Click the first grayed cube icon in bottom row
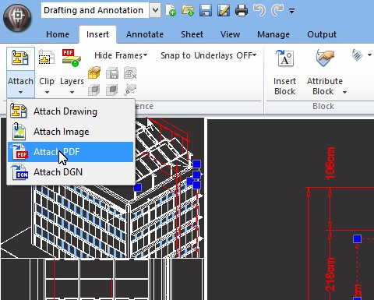The height and width of the screenshot is (300, 374). tap(94, 90)
